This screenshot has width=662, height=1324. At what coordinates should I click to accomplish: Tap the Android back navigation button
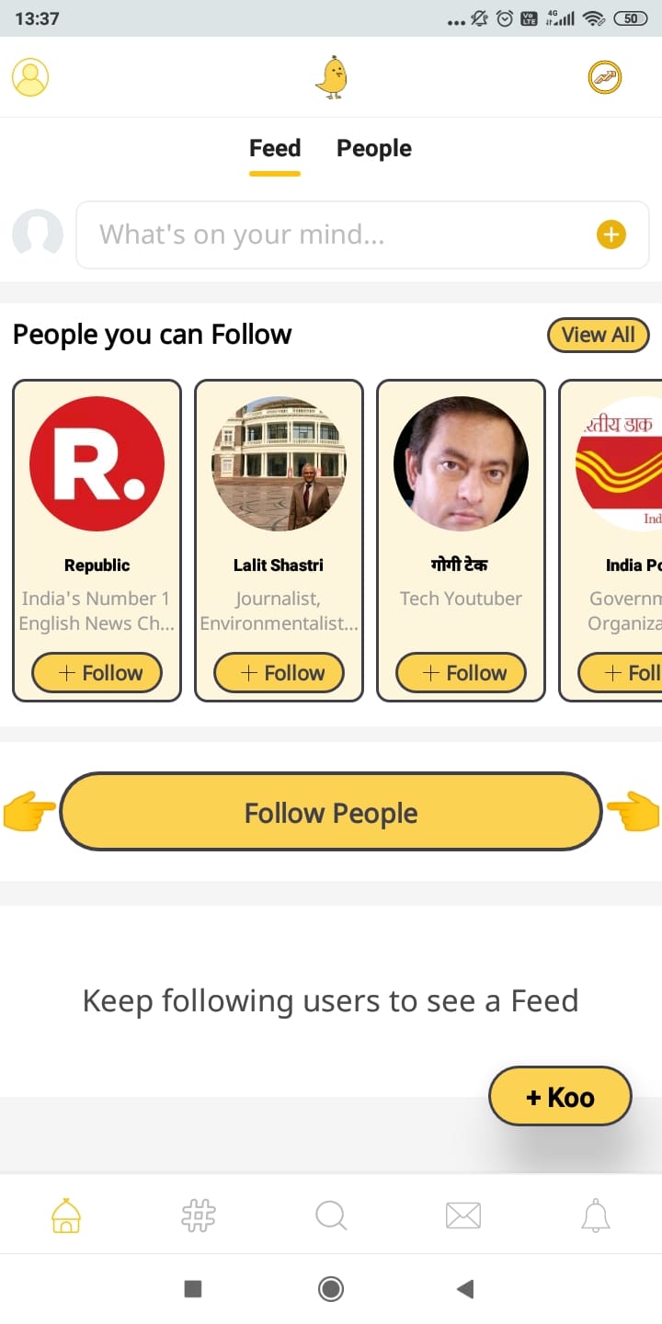pos(464,1289)
